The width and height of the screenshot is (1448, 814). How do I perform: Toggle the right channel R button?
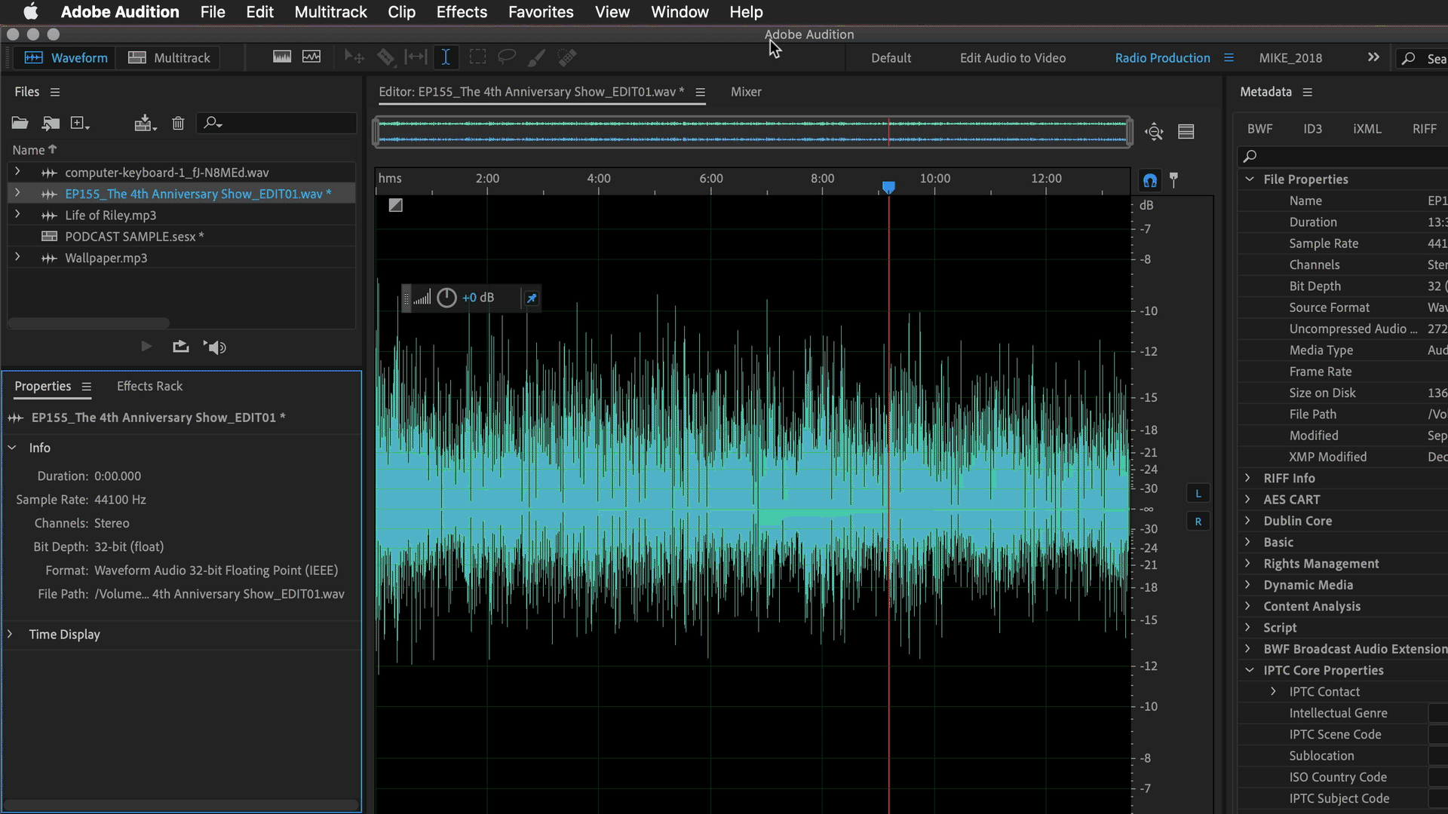tap(1198, 522)
